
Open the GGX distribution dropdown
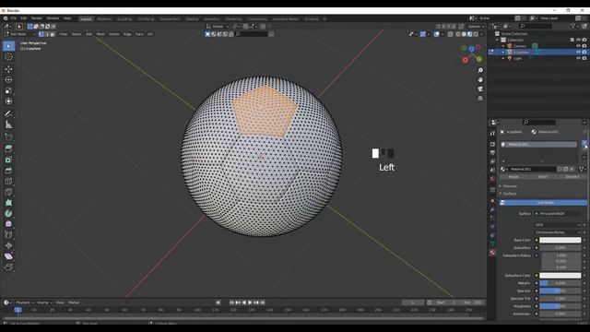click(x=558, y=225)
